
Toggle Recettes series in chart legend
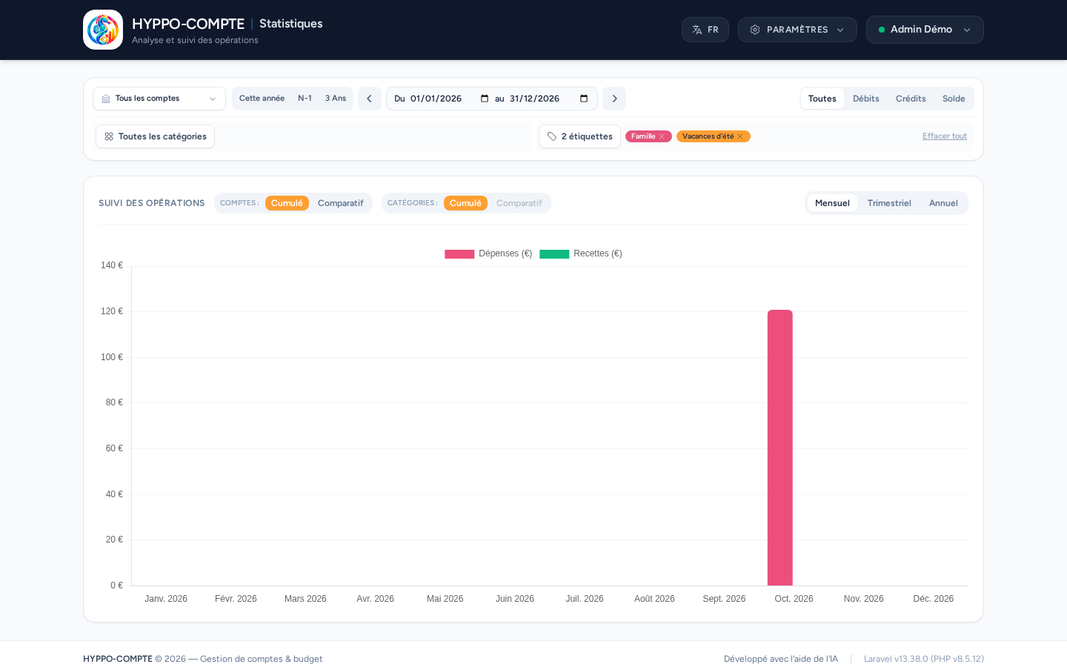click(x=581, y=253)
